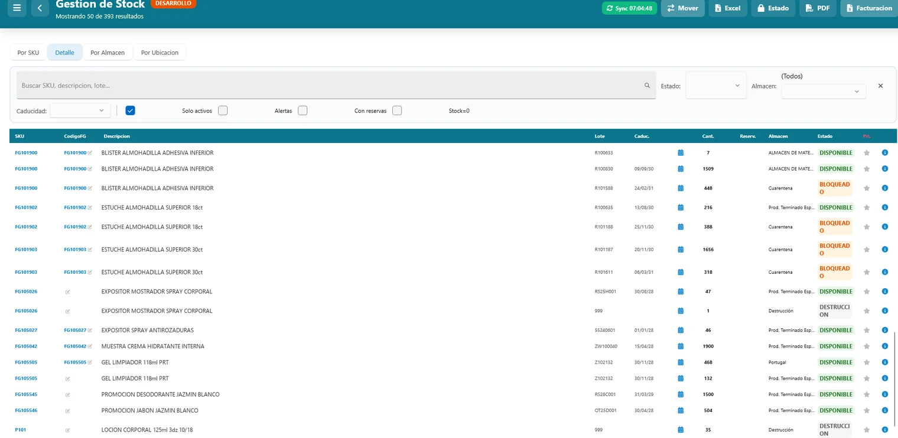The height and width of the screenshot is (438, 898).
Task: Open calendar icon for lot R101588
Action: click(x=680, y=188)
